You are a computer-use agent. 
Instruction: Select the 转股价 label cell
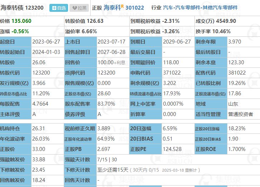[x=15, y=62]
